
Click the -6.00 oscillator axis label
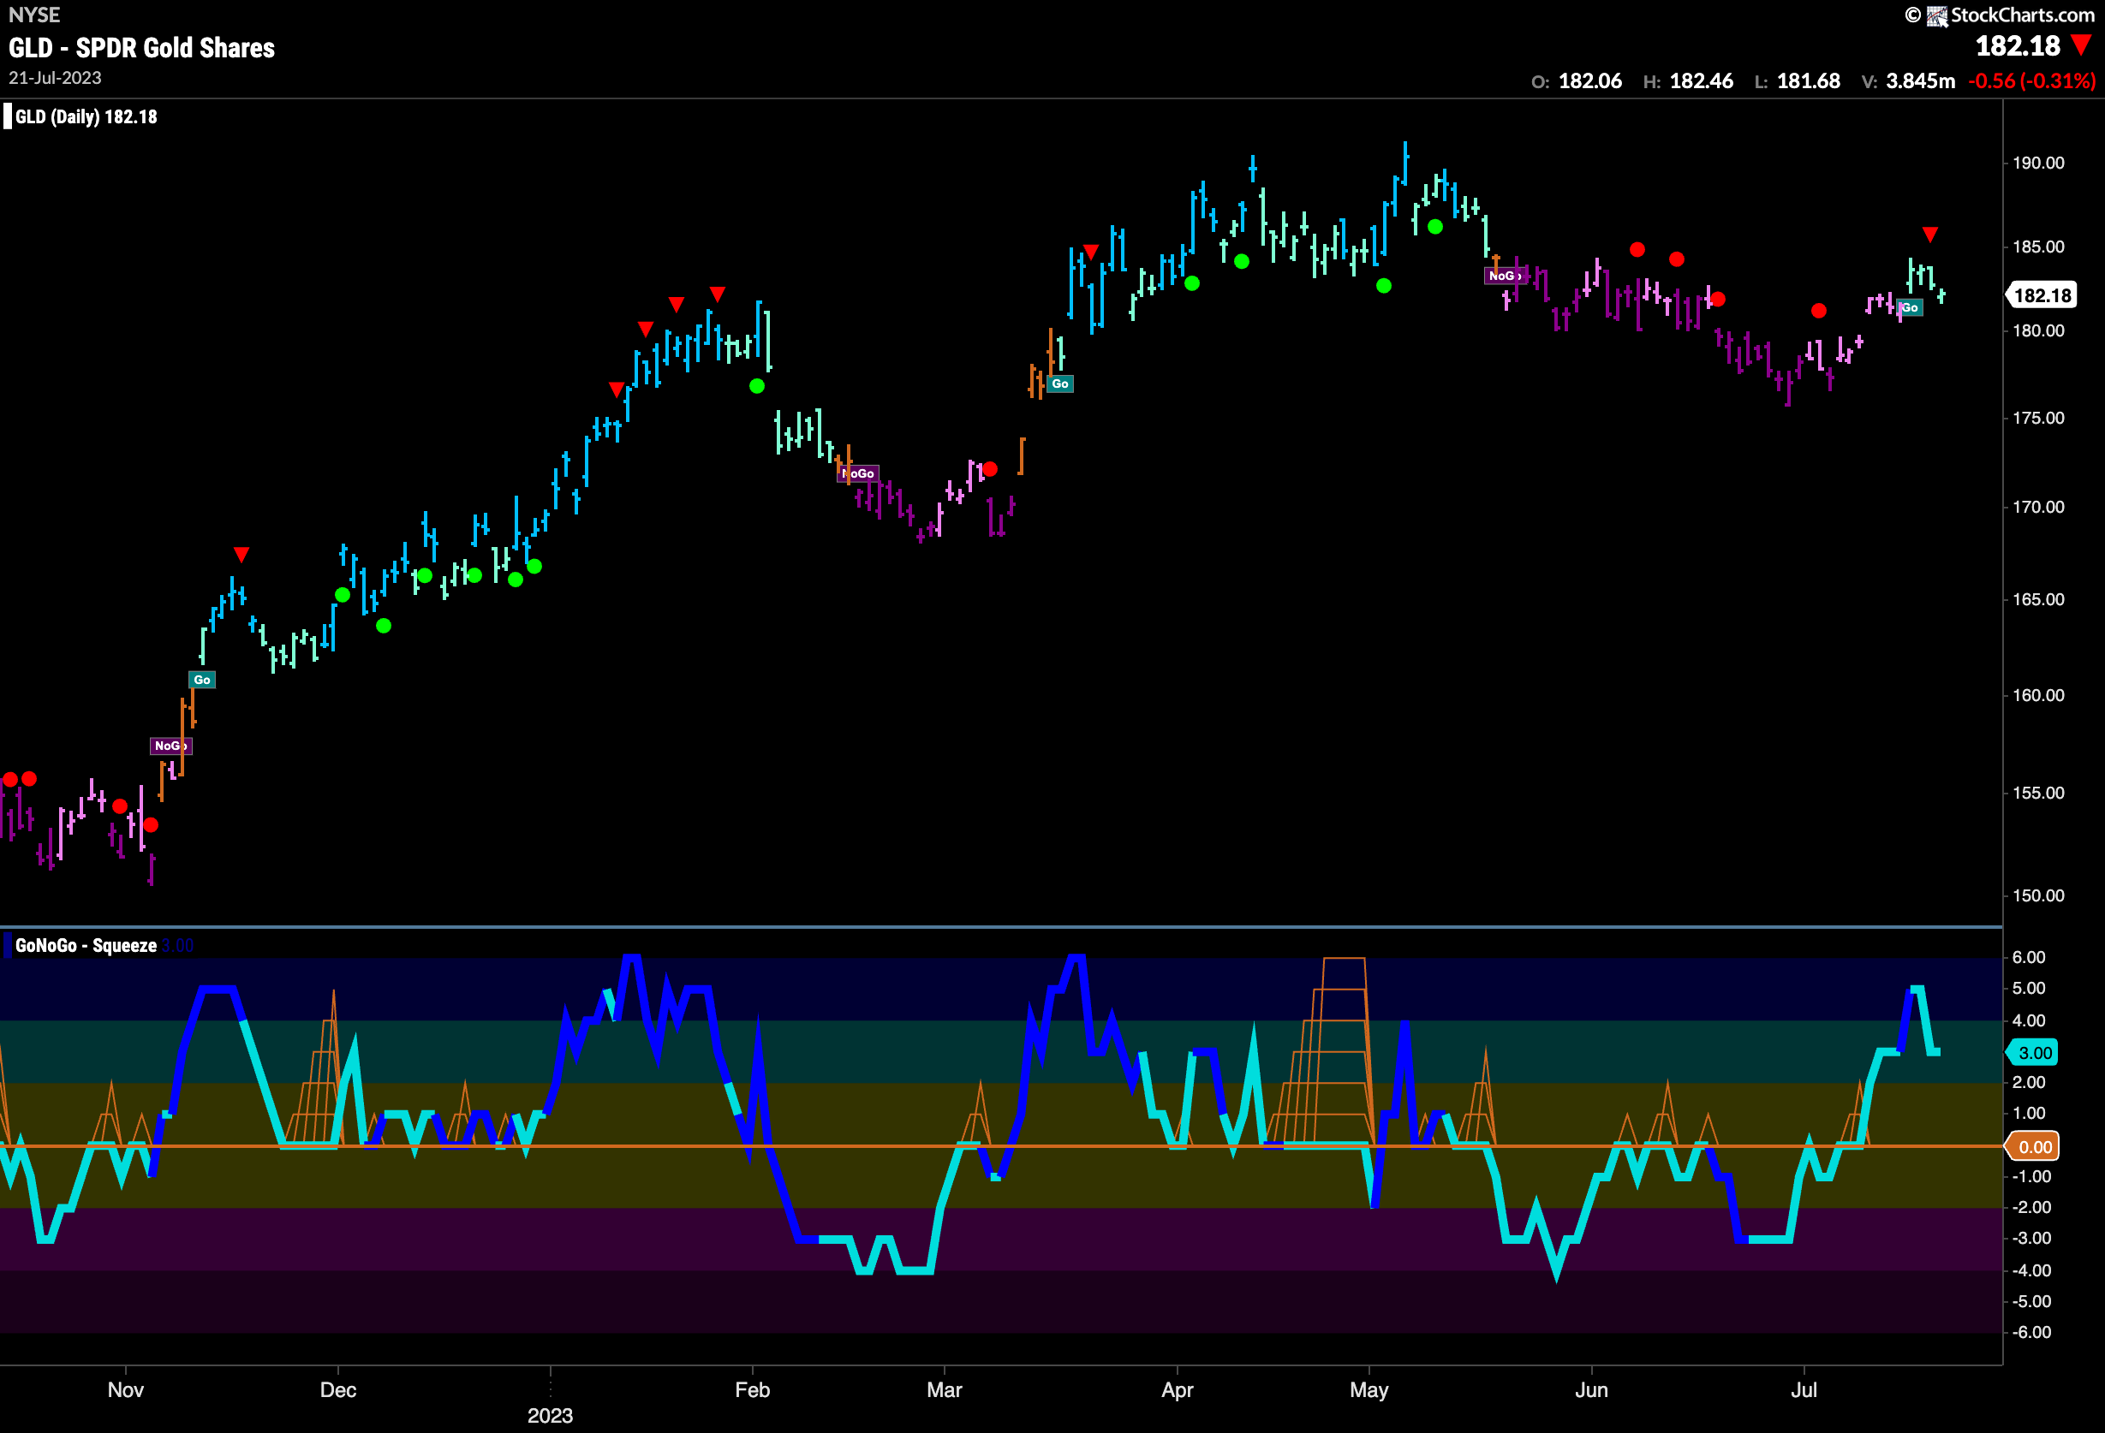[x=2031, y=1333]
